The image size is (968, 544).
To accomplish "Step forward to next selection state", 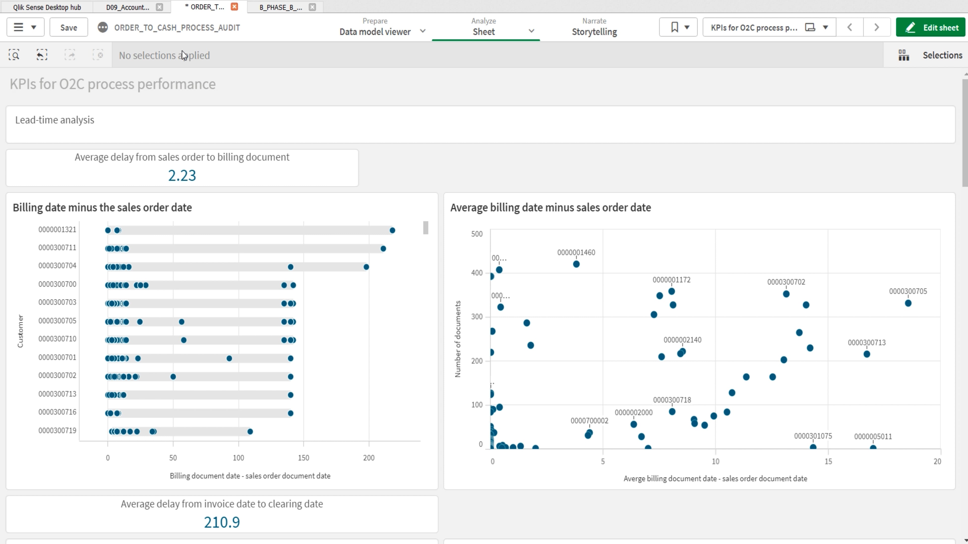I will [x=70, y=55].
